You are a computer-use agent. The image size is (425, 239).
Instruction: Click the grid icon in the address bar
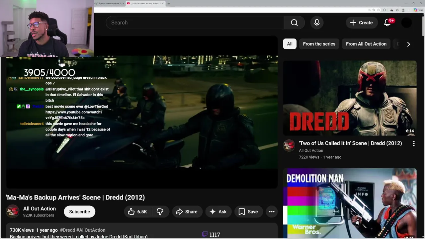coord(369,10)
